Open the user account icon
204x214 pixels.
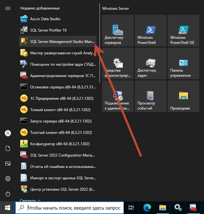coord(8,133)
